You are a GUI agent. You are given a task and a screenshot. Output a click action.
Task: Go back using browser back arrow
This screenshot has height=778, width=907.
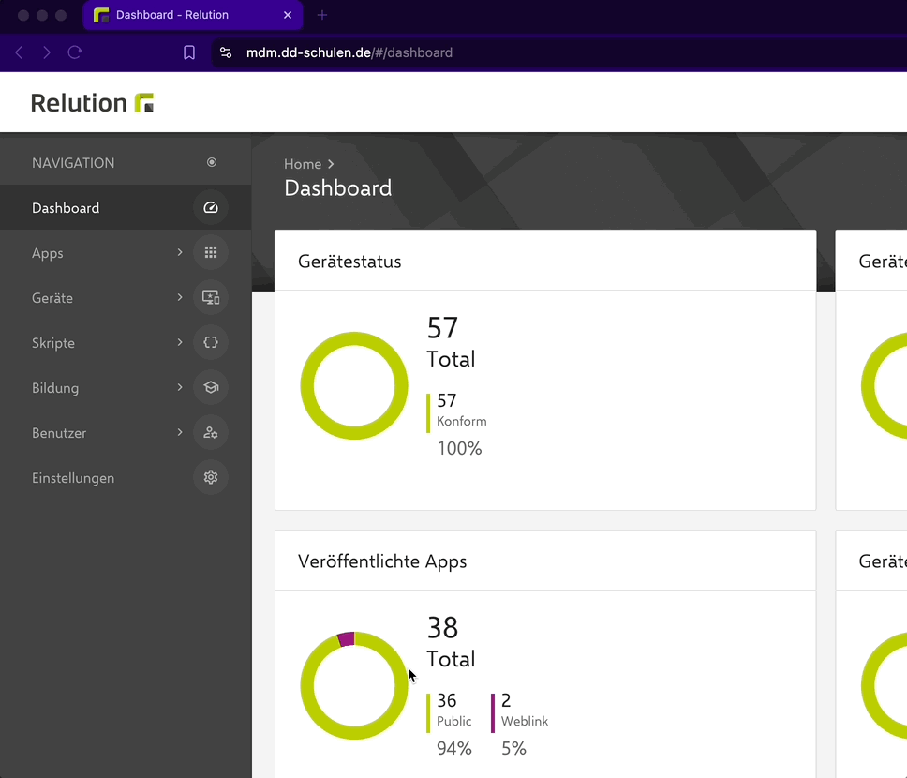coord(19,52)
